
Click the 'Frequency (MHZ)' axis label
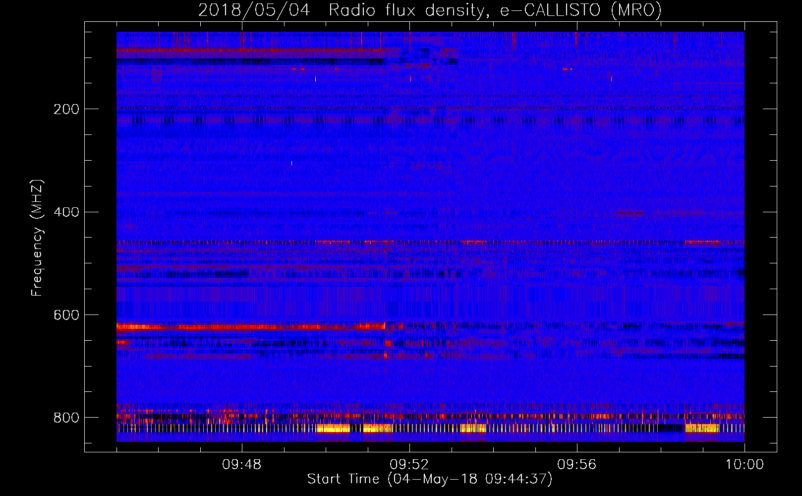coord(37,238)
